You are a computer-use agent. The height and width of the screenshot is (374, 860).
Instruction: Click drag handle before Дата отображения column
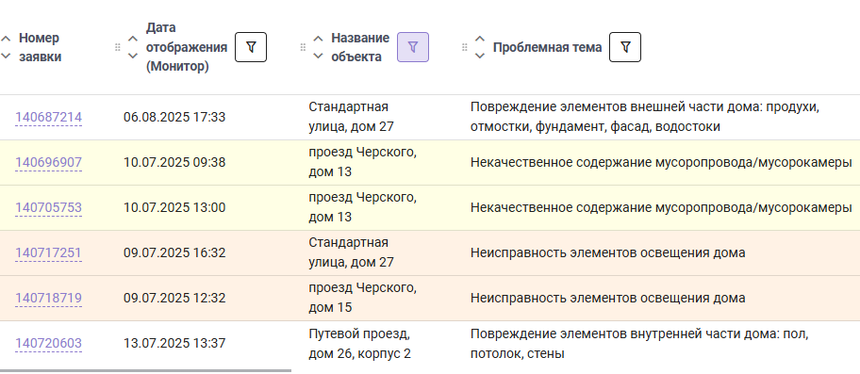point(117,47)
